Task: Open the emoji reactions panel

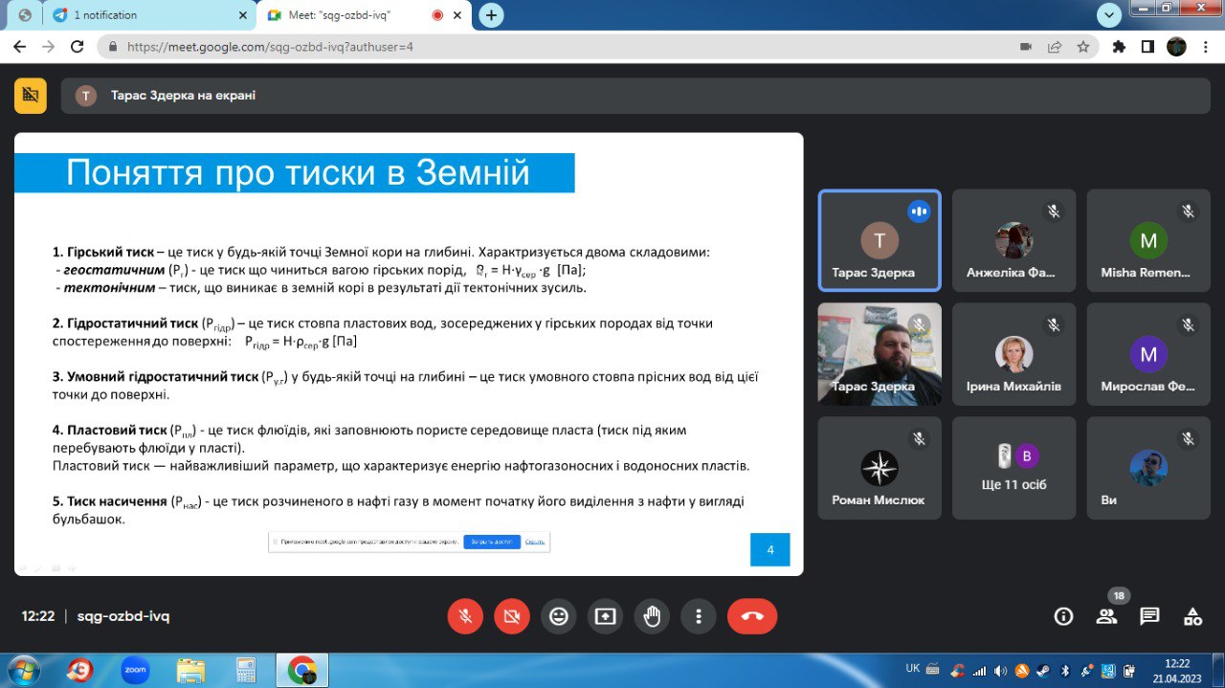Action: click(x=559, y=616)
